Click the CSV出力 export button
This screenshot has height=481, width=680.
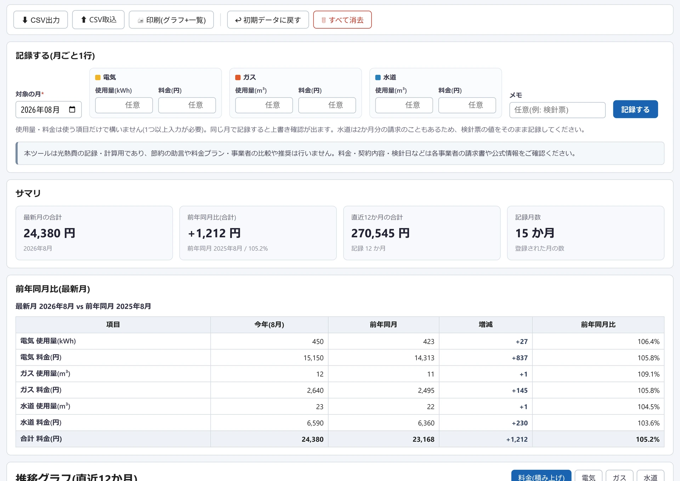[x=40, y=20]
